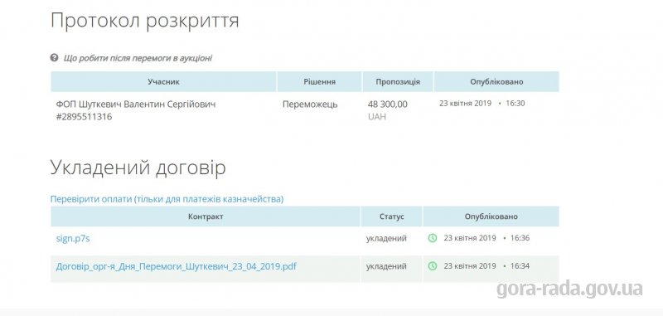Open 'Що робити після перемоги в аукціоні' help link
This screenshot has width=663, height=316.
pos(138,58)
